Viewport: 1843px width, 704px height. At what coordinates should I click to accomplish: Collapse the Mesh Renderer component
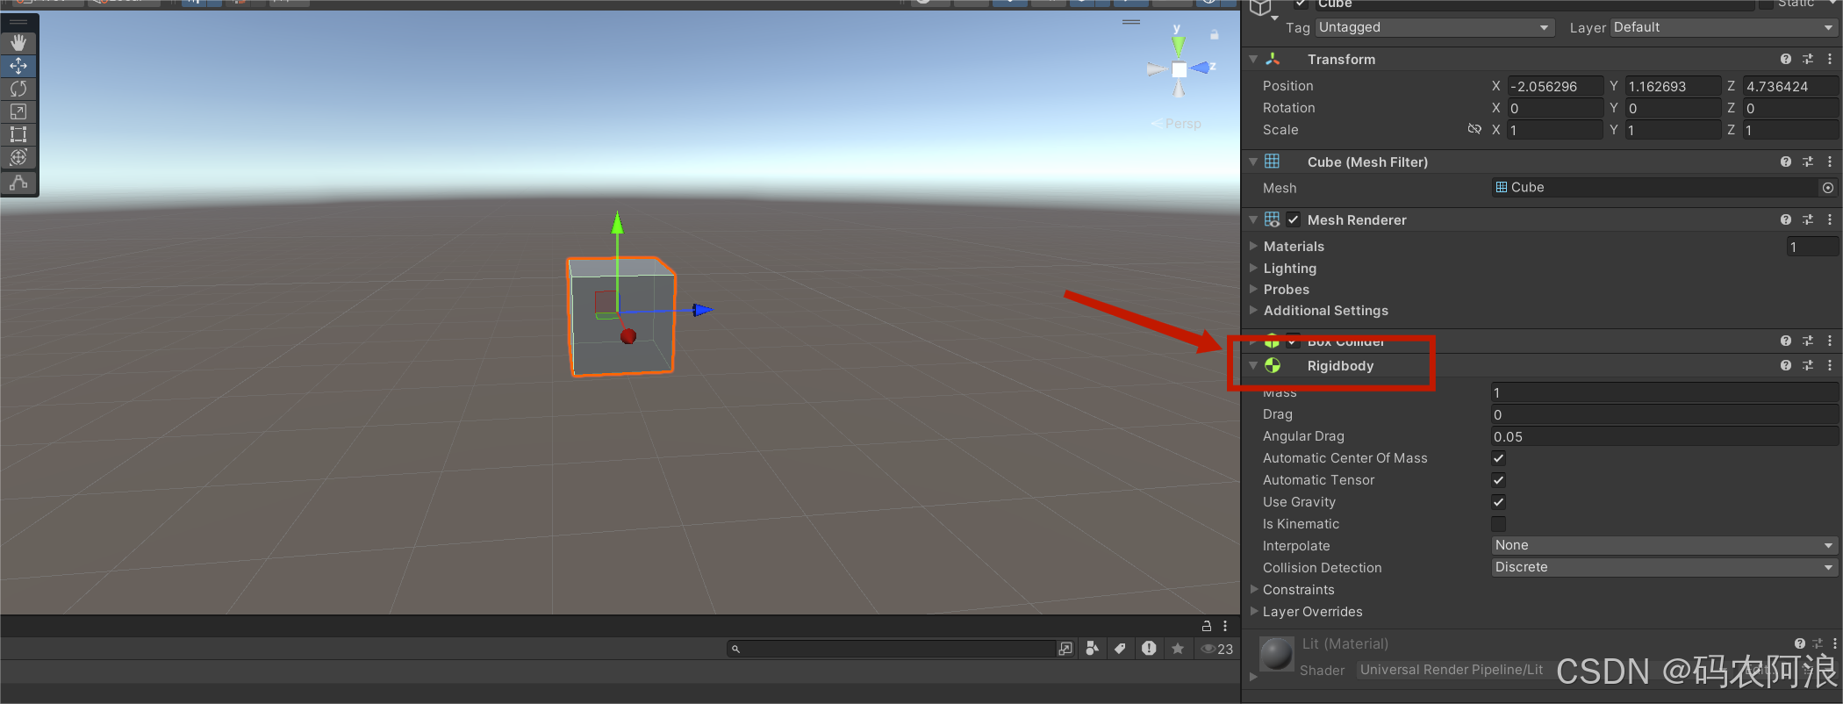pyautogui.click(x=1253, y=219)
